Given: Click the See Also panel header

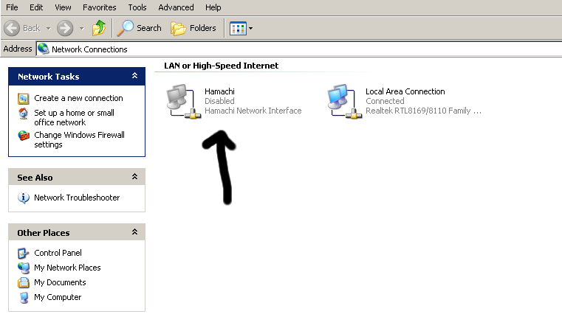Looking at the screenshot, I should click(x=77, y=177).
